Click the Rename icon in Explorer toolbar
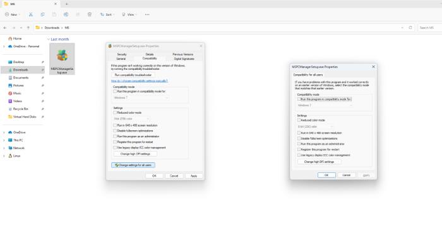 tap(66, 14)
